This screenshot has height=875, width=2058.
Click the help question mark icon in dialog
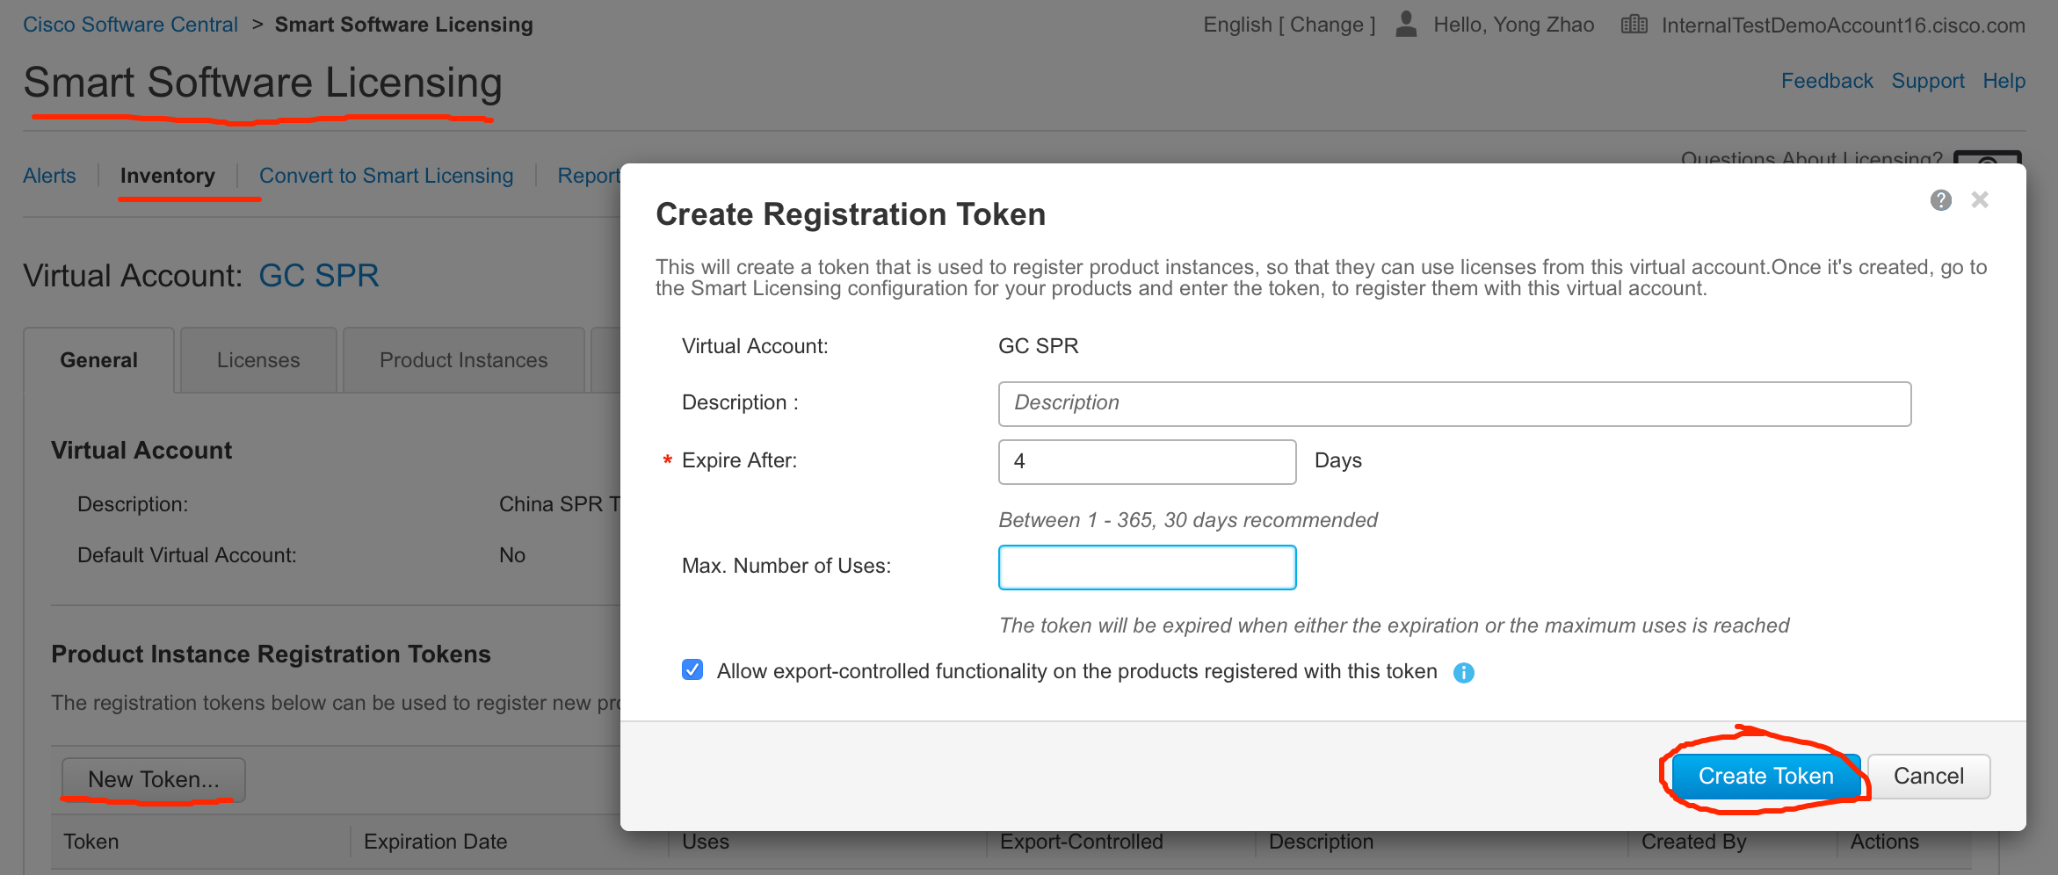[x=1940, y=200]
